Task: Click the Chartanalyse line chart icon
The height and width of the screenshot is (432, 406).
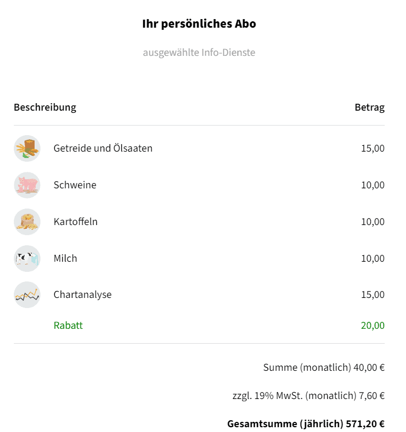Action: (27, 295)
